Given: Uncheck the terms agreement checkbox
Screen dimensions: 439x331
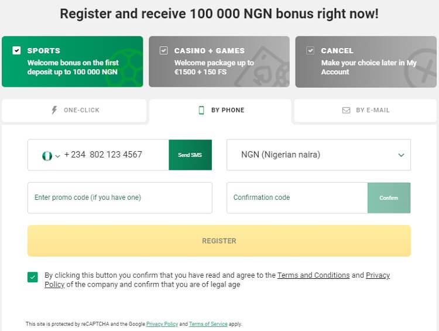Looking at the screenshot, I should (33, 277).
